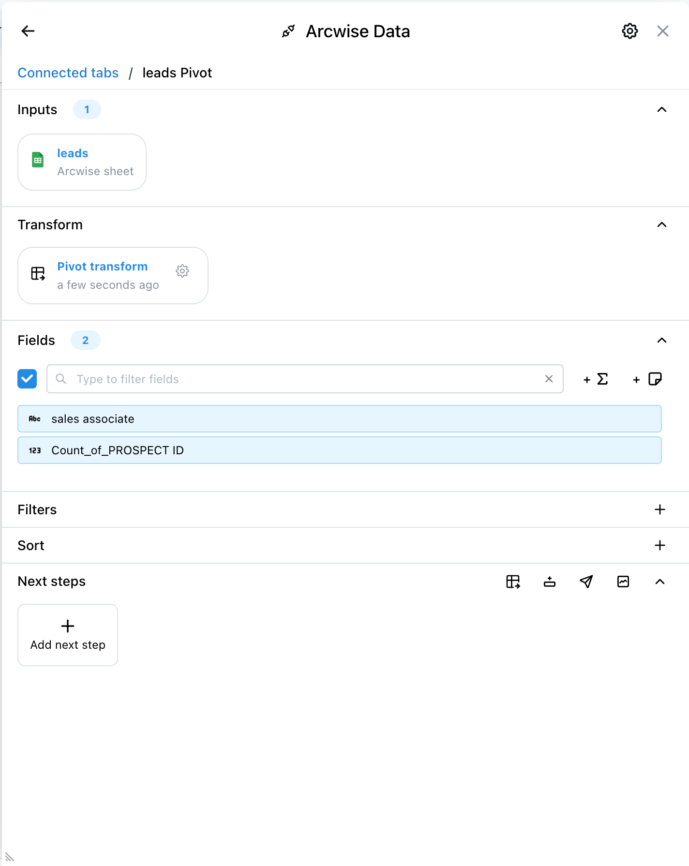
Task: Open the settings gear in header
Action: pos(629,31)
